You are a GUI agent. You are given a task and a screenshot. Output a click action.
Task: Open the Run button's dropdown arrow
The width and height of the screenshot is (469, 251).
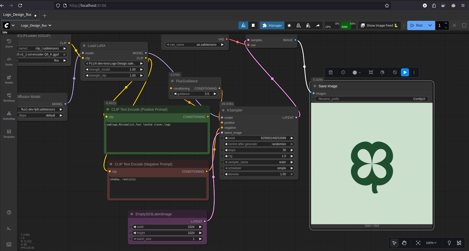(x=430, y=25)
